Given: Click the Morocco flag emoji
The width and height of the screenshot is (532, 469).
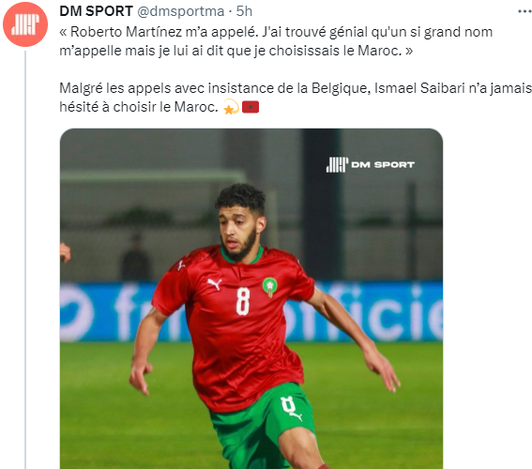Looking at the screenshot, I should (251, 107).
